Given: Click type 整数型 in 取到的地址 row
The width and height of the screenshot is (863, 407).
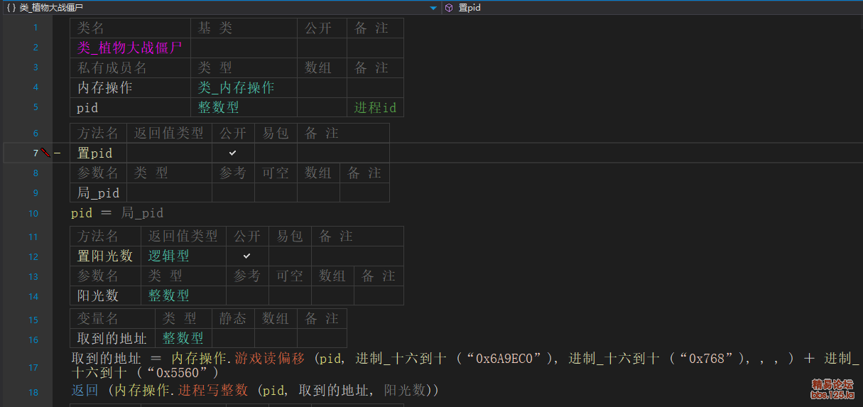Looking at the screenshot, I should pyautogui.click(x=183, y=339).
